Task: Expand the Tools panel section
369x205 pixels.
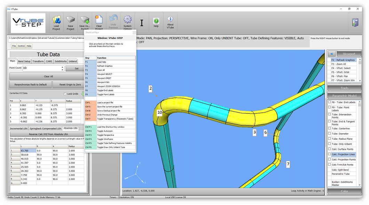Action: click(x=344, y=88)
